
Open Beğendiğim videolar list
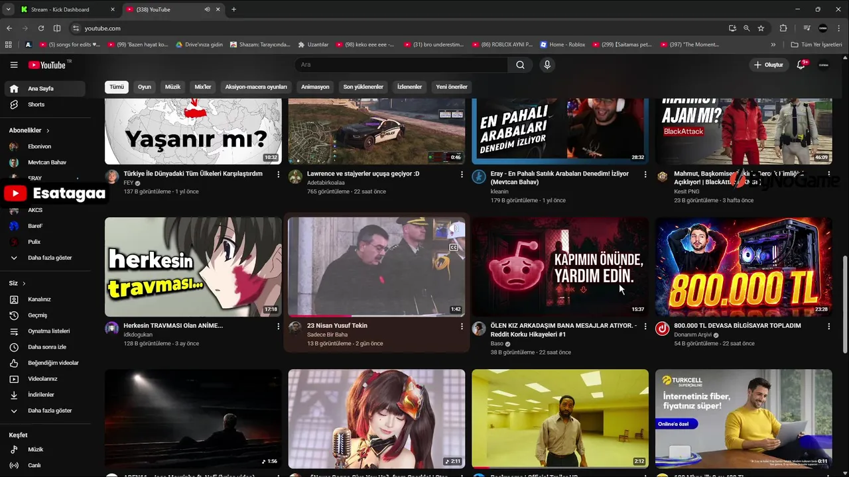pyautogui.click(x=44, y=363)
